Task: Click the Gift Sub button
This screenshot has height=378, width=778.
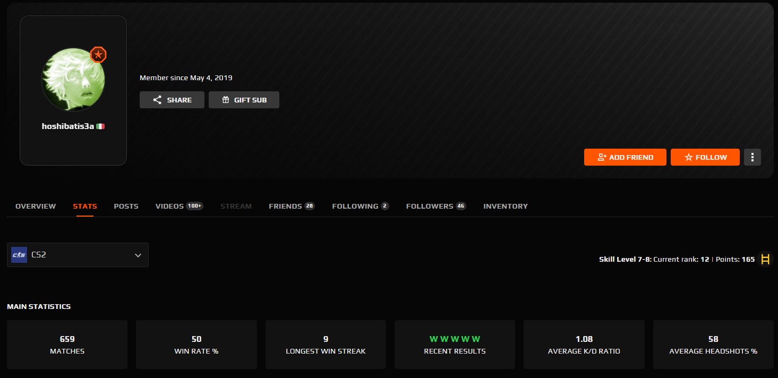Action: click(244, 100)
